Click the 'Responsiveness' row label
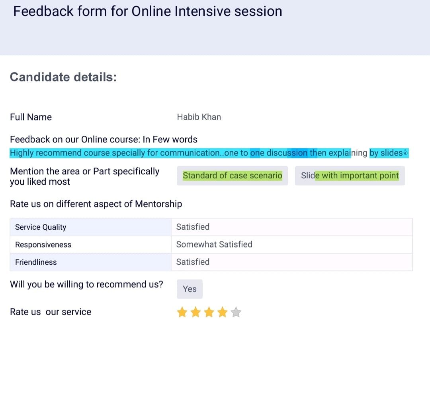The image size is (430, 406). click(x=43, y=245)
